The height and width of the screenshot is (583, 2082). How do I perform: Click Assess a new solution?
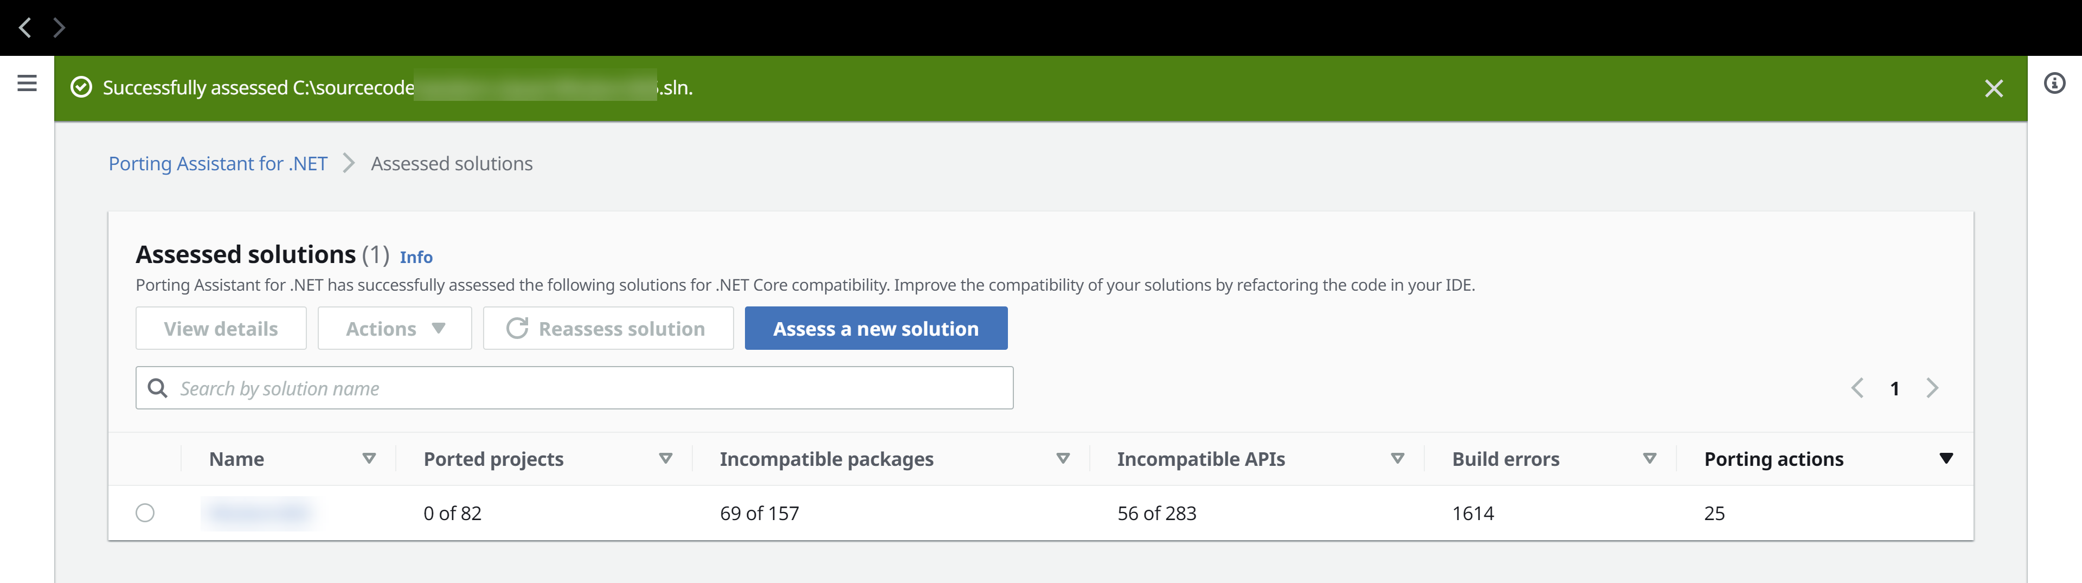[876, 328]
